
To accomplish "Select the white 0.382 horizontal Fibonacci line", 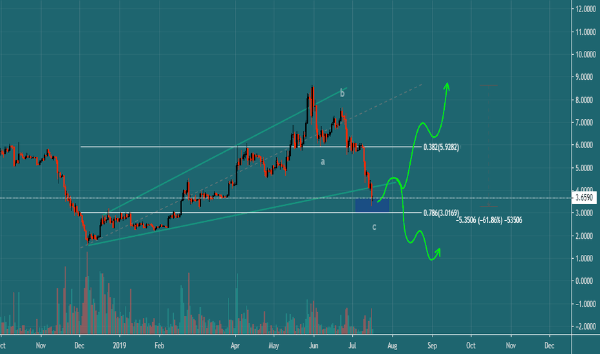I will (x=251, y=147).
